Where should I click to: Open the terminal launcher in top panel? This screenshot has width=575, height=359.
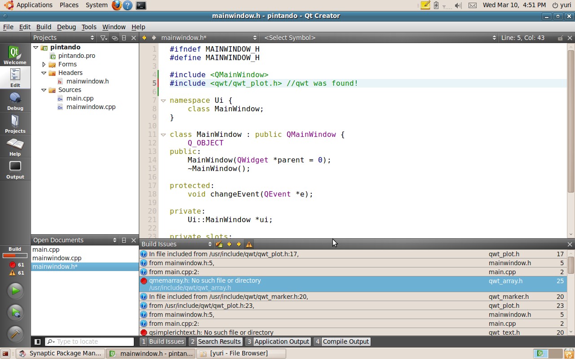[x=141, y=5]
